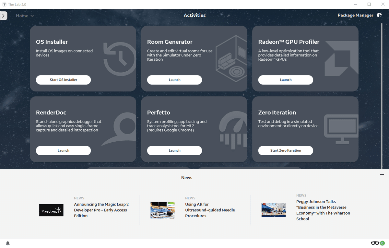This screenshot has width=389, height=248.
Task: Click the AR needle procedure thumbnail
Action: pos(162,210)
